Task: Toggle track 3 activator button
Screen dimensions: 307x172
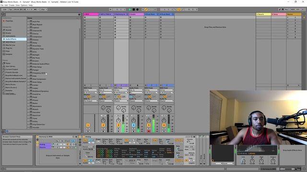Action: [118, 125]
